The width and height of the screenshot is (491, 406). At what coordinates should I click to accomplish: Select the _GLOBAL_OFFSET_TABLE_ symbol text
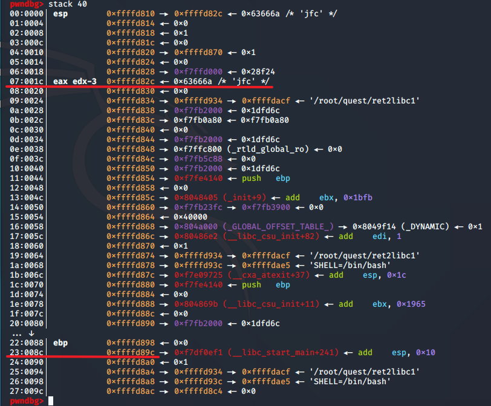pos(278,226)
